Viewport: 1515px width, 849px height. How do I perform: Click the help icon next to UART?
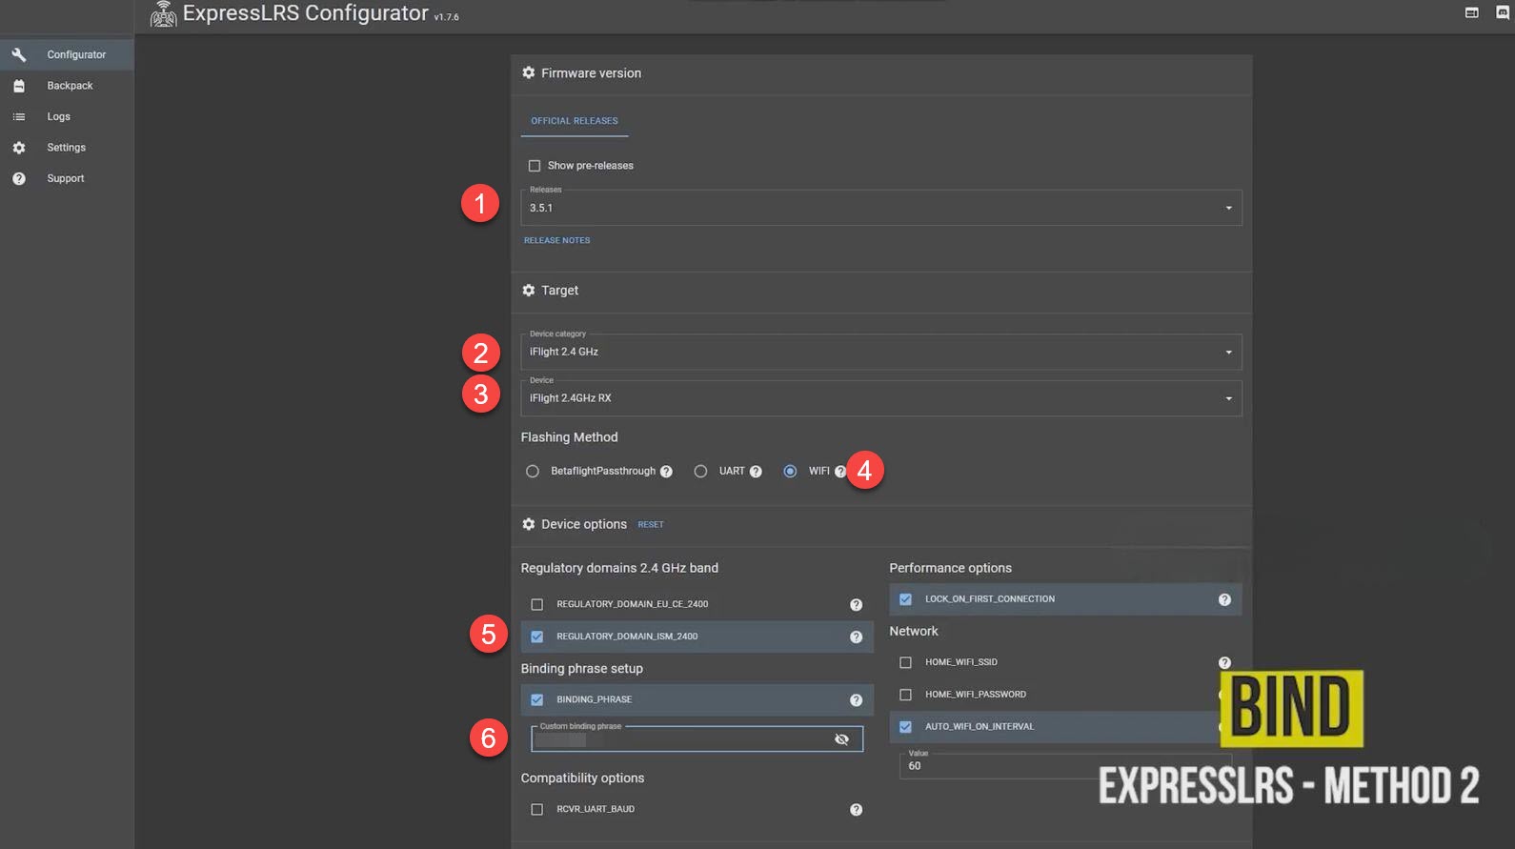tap(756, 472)
